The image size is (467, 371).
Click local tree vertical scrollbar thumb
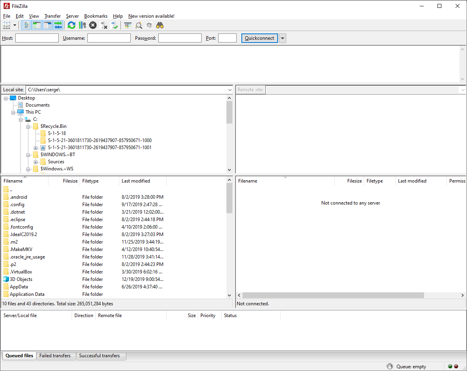229,112
